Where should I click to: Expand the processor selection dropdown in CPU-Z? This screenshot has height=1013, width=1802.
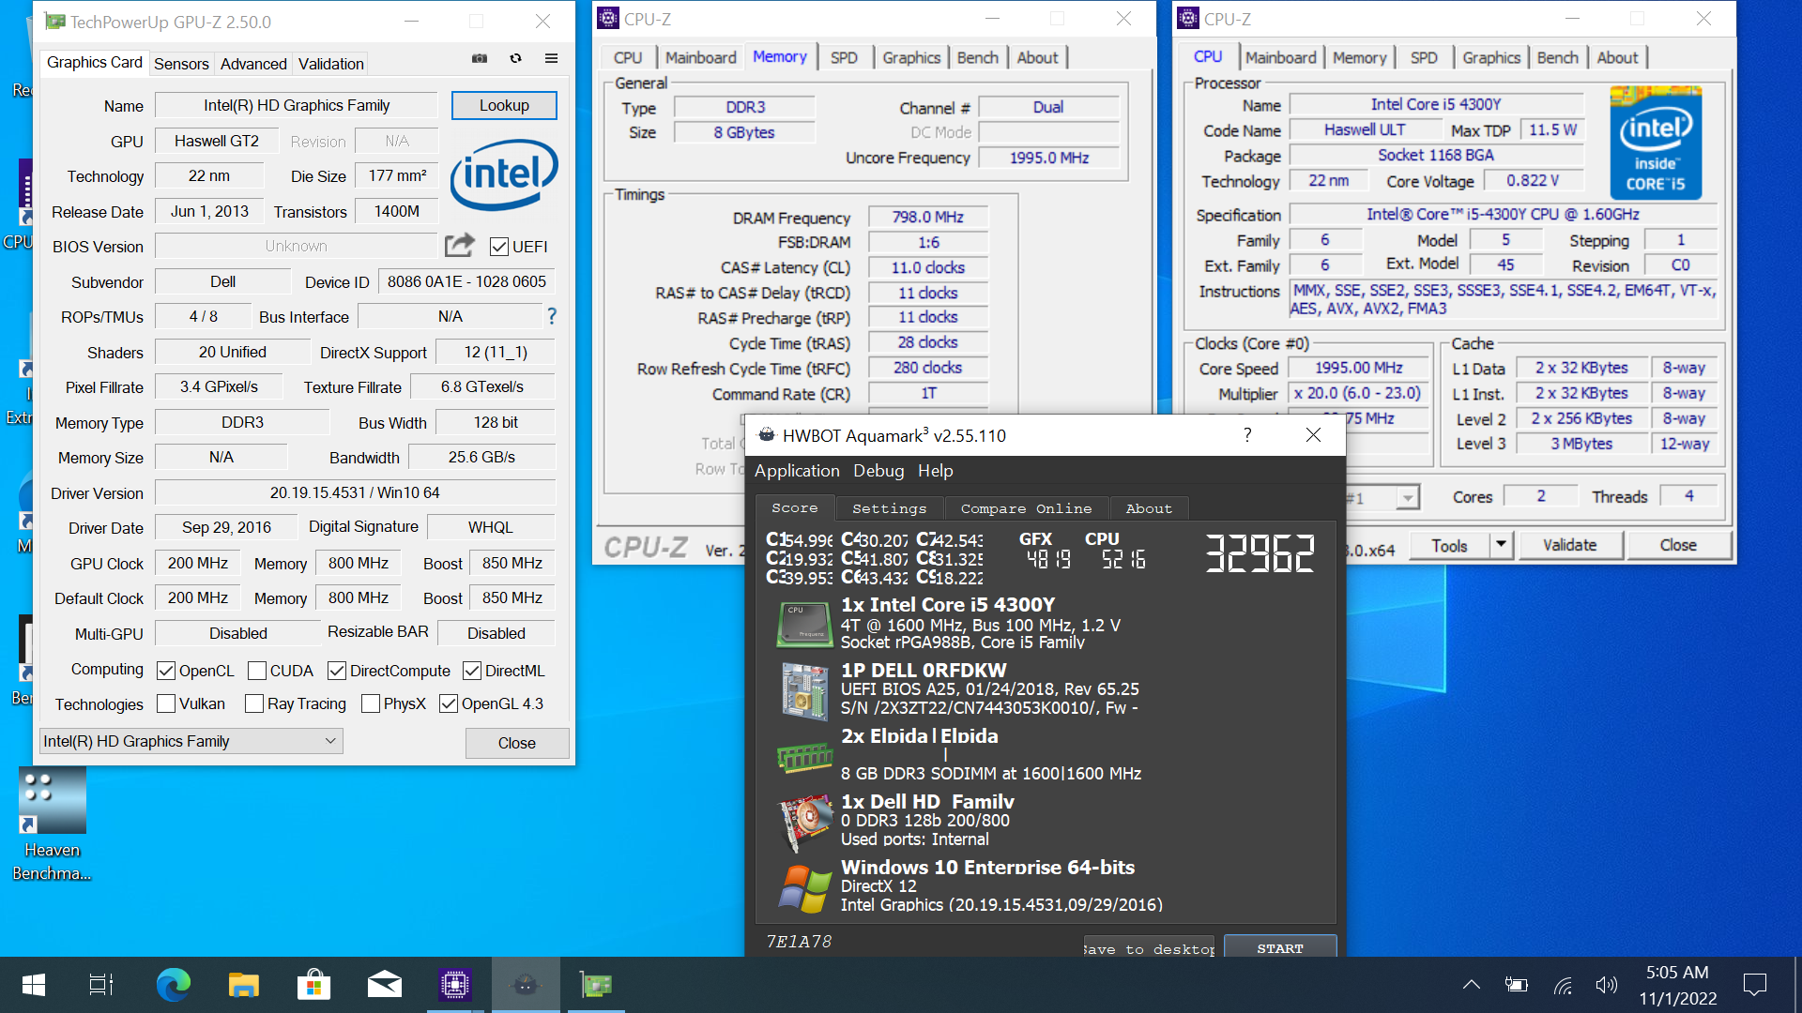[x=1407, y=497]
